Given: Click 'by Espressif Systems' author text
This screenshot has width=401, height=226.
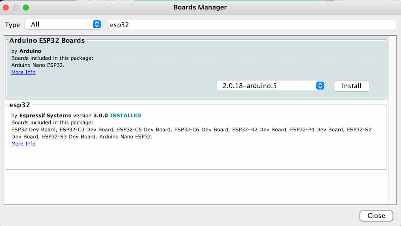Looking at the screenshot, I should click(41, 115).
